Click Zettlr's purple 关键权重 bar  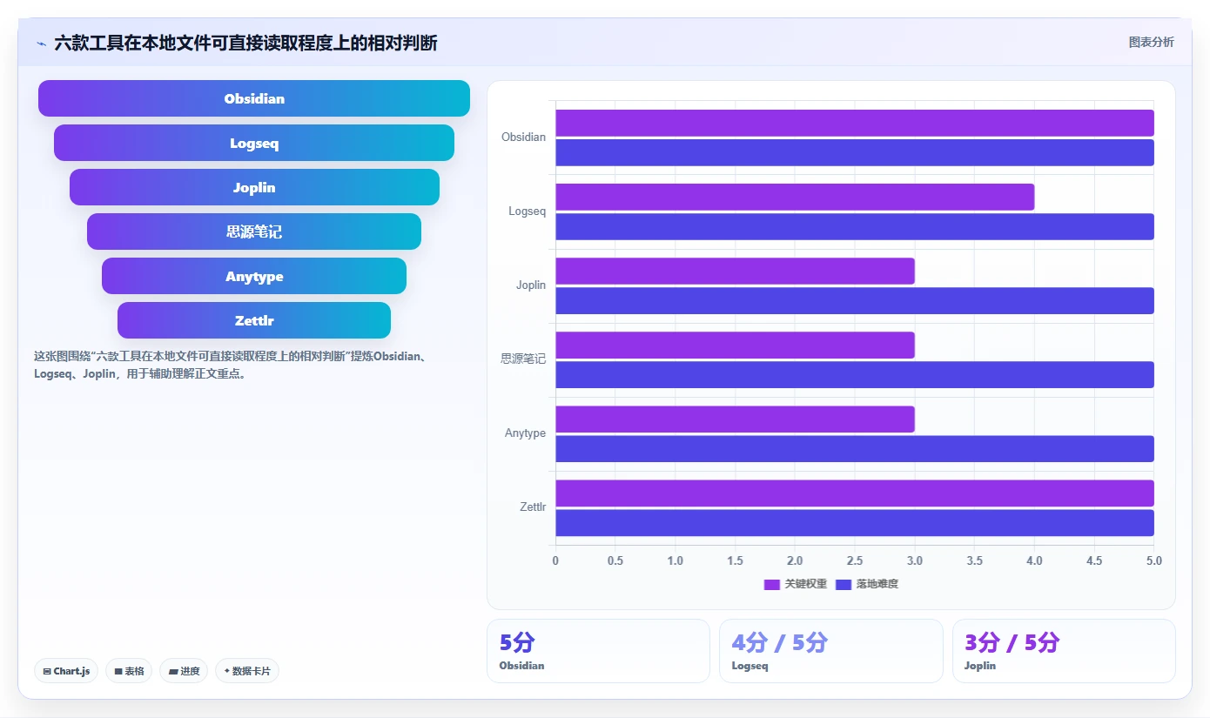click(855, 493)
